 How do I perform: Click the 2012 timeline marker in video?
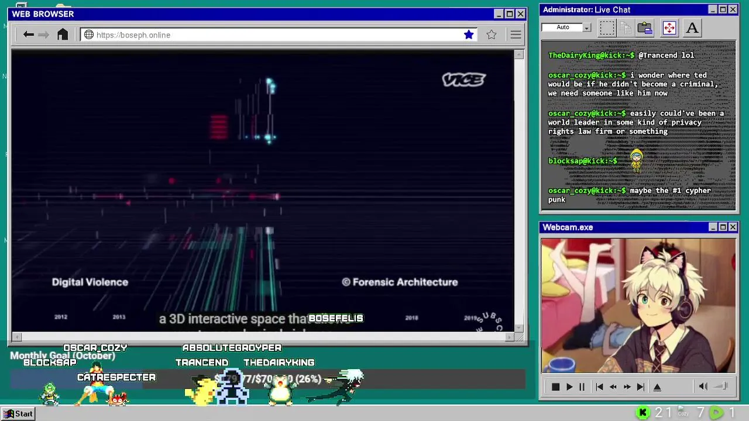click(x=61, y=317)
